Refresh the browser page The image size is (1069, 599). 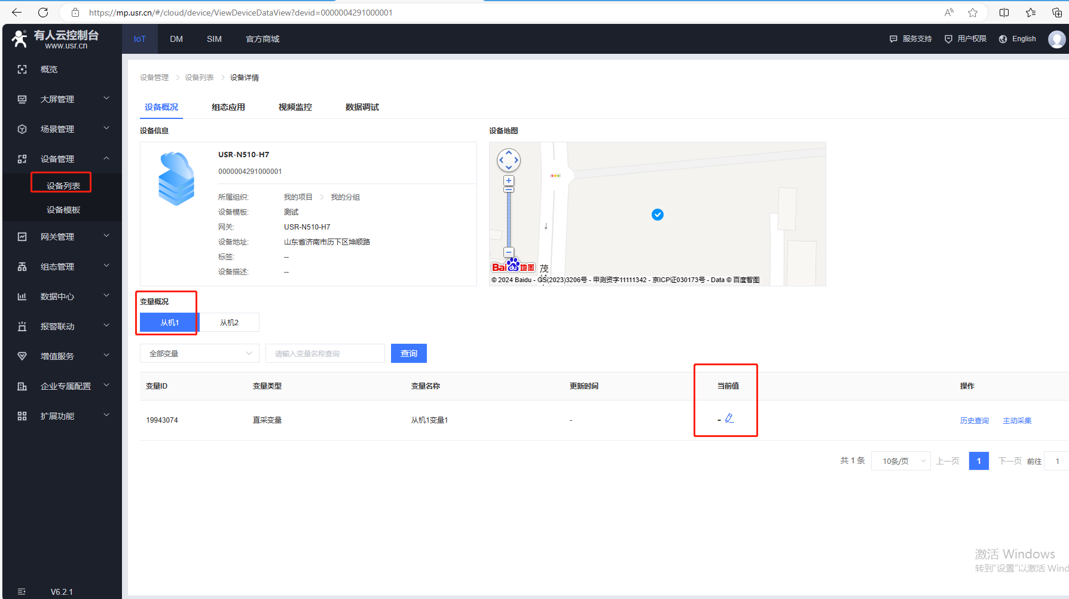pos(43,13)
